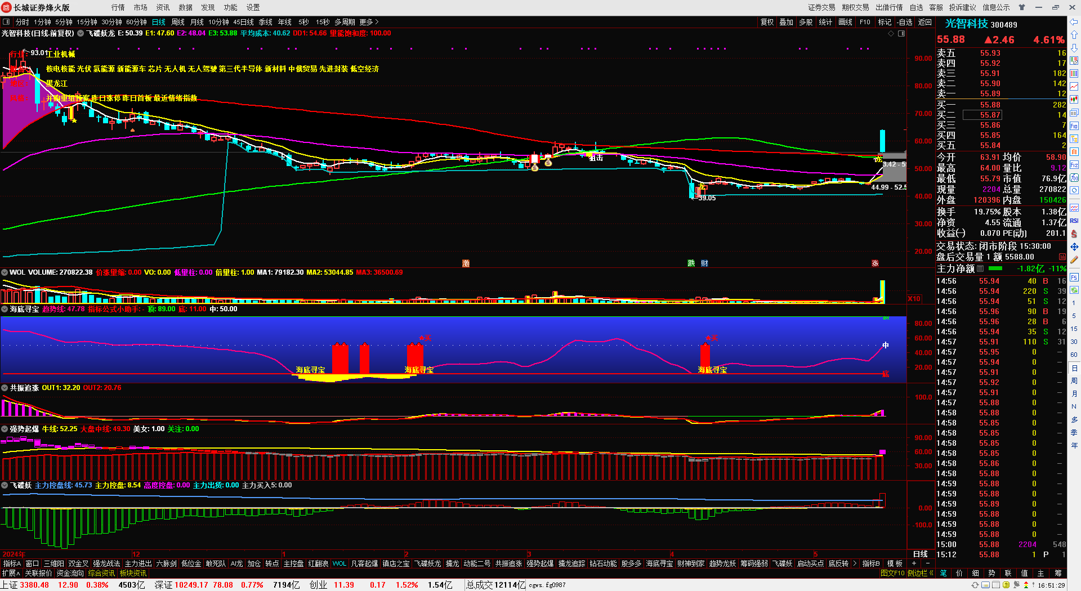
Task: Switch to 1-minute period in right sidebar
Action: 1074,303
